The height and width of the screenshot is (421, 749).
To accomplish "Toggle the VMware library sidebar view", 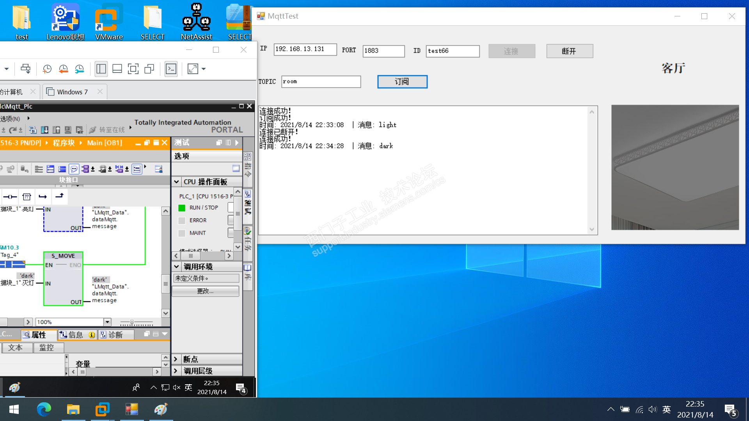I will pos(101,69).
